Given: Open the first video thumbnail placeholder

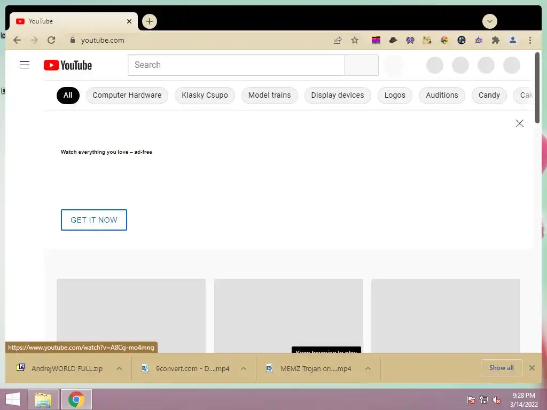Looking at the screenshot, I should 131,316.
